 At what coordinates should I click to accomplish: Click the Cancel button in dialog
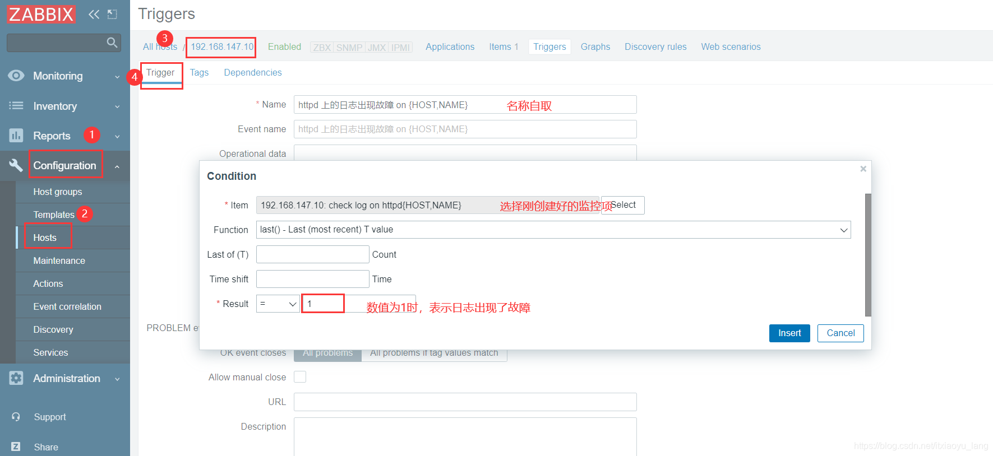(x=840, y=333)
